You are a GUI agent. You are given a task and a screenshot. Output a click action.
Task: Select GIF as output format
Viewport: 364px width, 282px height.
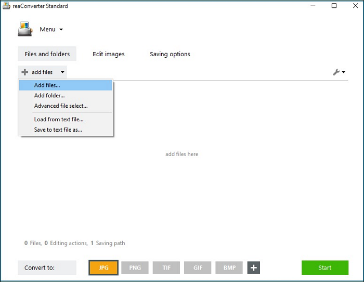198,267
